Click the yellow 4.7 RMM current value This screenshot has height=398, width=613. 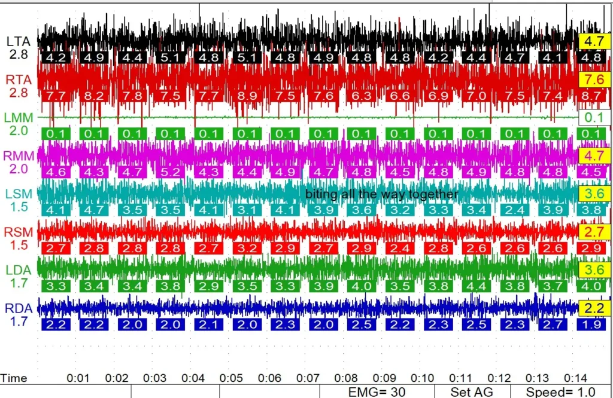coord(594,156)
